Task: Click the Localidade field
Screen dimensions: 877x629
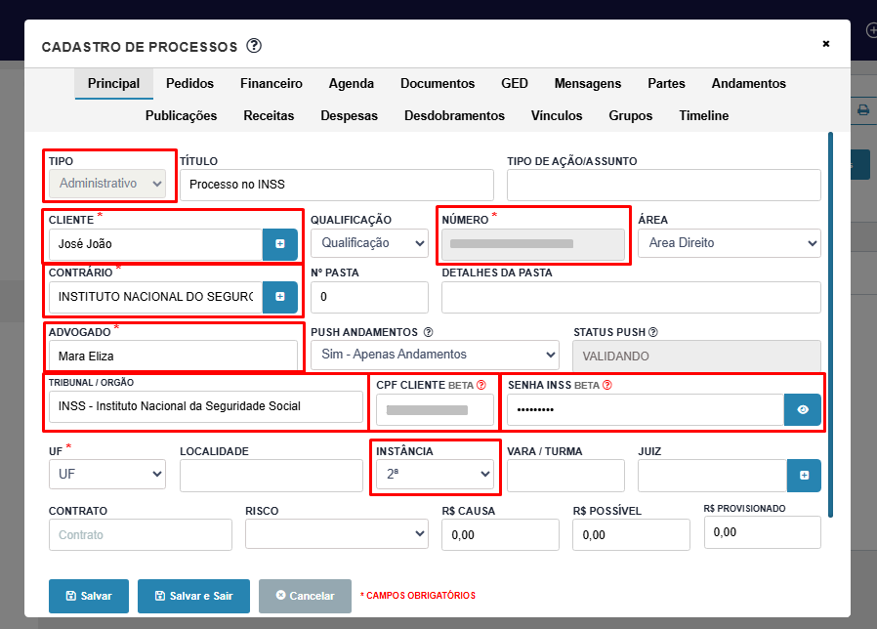Action: coord(271,476)
